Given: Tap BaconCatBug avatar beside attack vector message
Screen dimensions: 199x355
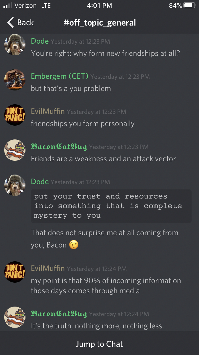Looking at the screenshot, I should click(x=15, y=150).
